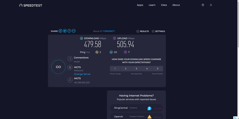239x119 pixels.
Task: Click the Having Internet Problems heading
Action: click(x=137, y=96)
